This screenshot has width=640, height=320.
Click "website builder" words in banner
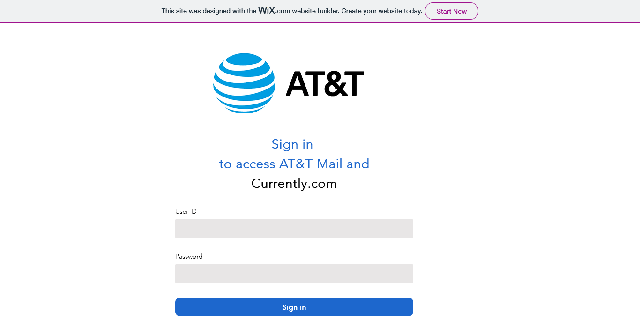coord(316,11)
